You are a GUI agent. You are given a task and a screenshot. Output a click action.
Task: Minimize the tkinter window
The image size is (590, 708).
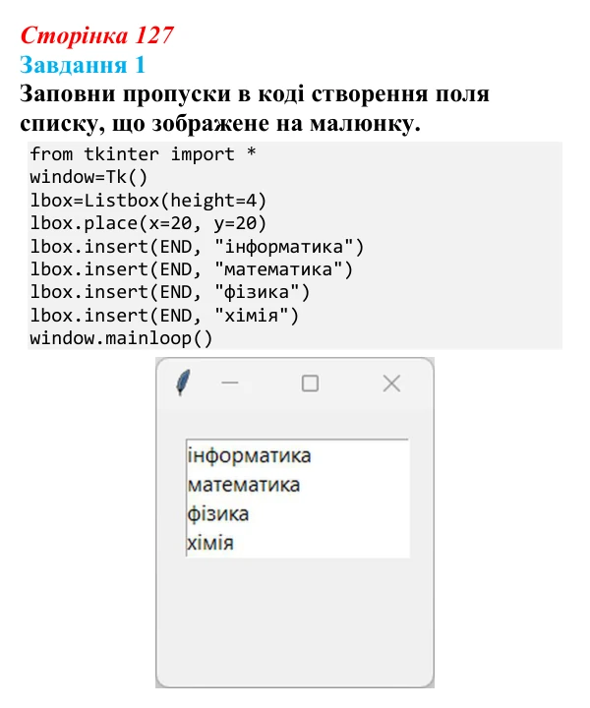[230, 383]
